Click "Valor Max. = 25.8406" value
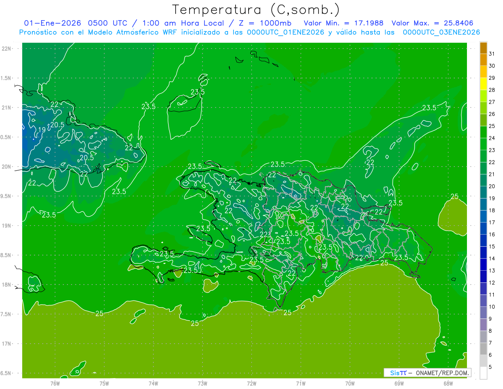This screenshot has width=503, height=389. pos(433,23)
